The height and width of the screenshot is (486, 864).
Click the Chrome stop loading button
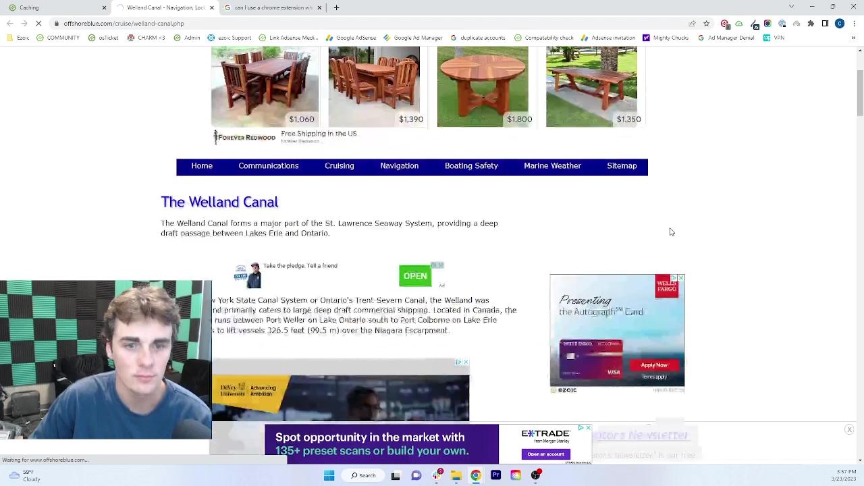tap(38, 24)
